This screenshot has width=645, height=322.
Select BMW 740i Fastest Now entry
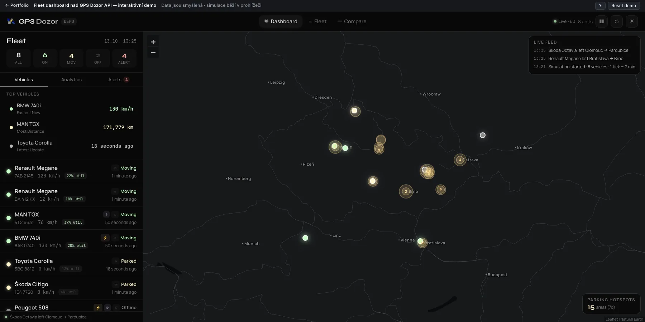(x=71, y=109)
